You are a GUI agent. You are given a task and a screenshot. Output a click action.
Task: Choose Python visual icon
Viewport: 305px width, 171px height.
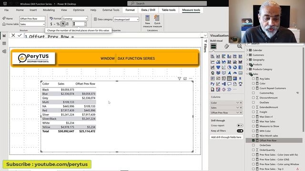pyautogui.click(x=213, y=84)
